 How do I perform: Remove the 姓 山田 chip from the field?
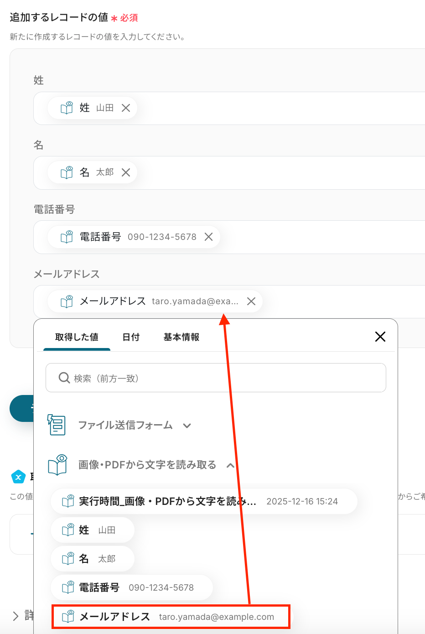[x=126, y=108]
